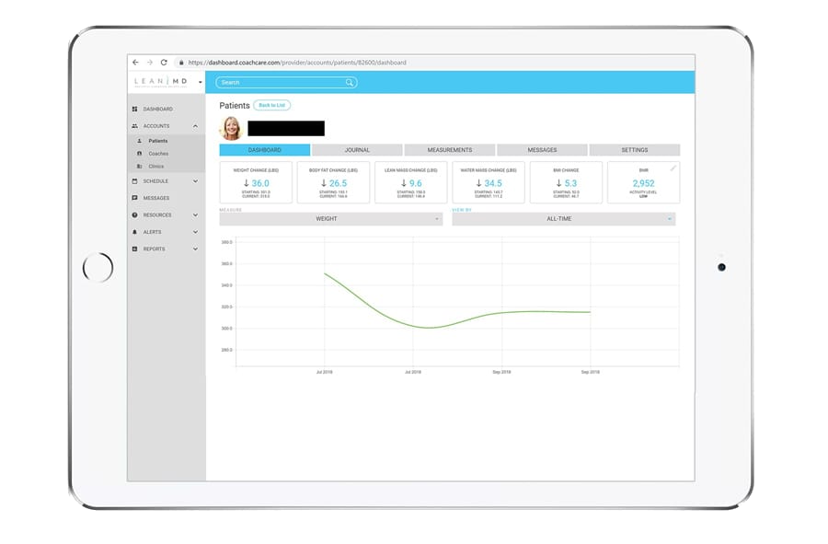Select Accounts in the sidebar
828x544 pixels.
pos(156,126)
